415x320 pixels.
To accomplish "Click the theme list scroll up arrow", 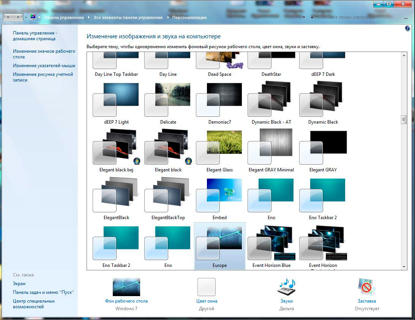I will (404, 55).
